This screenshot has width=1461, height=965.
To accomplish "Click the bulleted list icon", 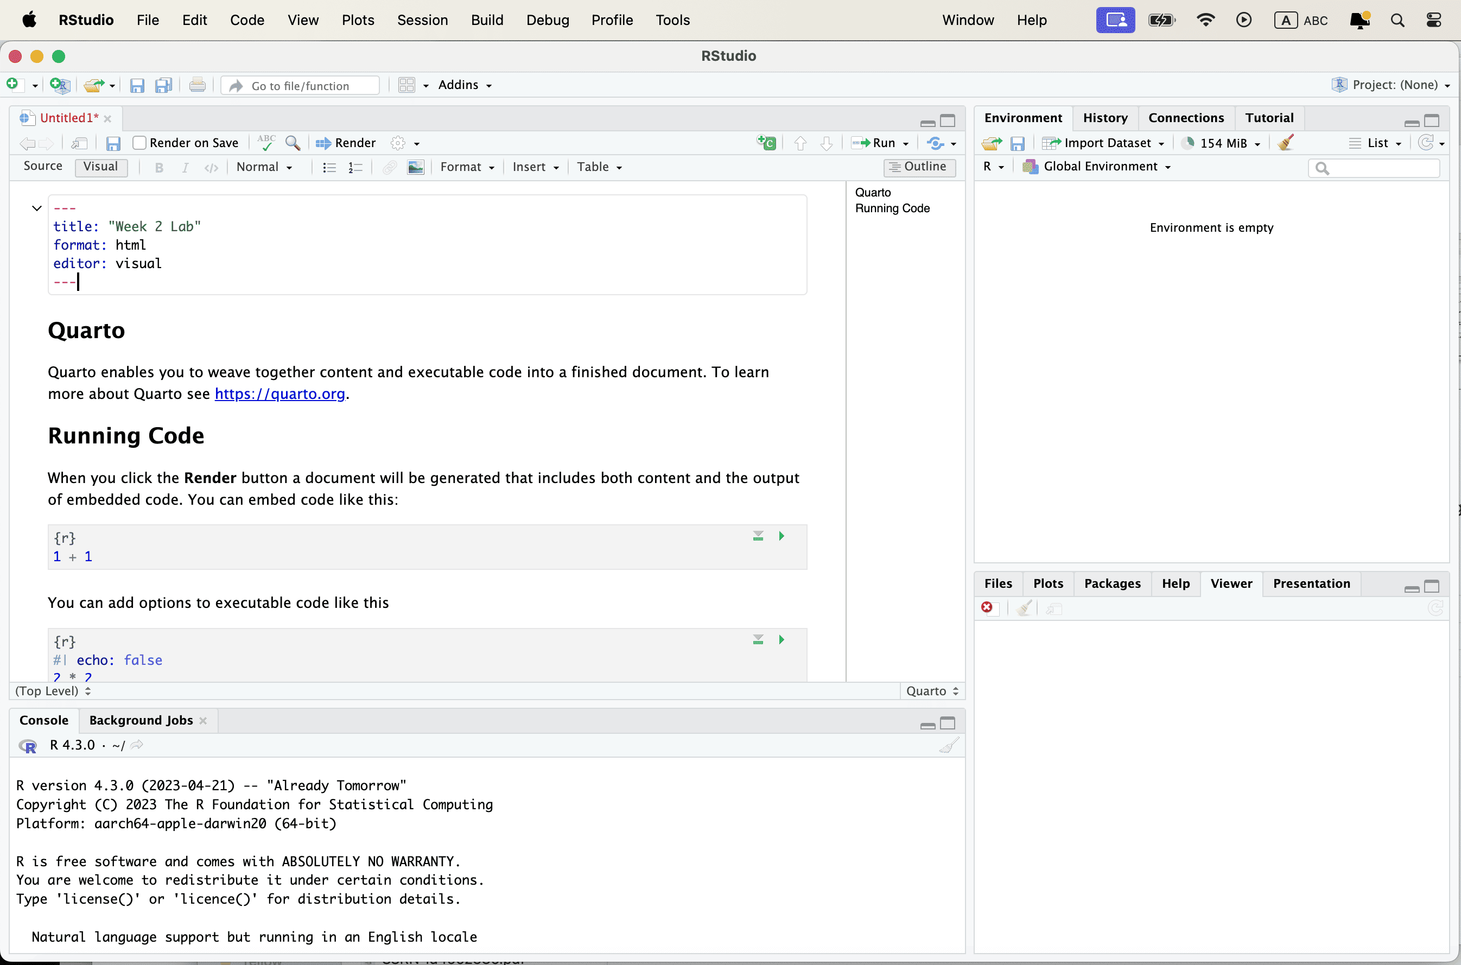I will (x=329, y=167).
